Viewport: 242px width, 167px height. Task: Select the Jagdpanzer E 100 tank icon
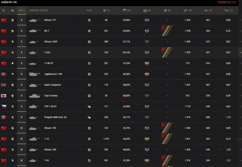[x=34, y=74]
